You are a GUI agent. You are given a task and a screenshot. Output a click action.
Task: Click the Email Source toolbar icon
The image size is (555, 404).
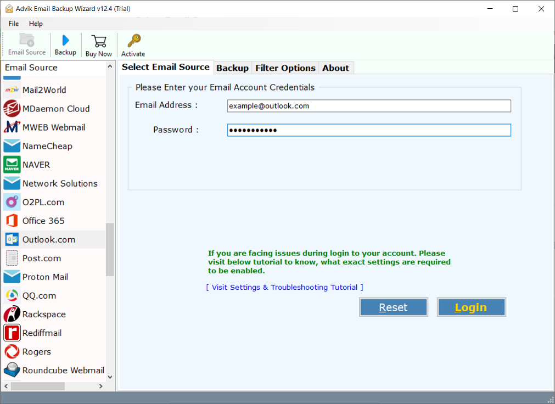tap(27, 40)
